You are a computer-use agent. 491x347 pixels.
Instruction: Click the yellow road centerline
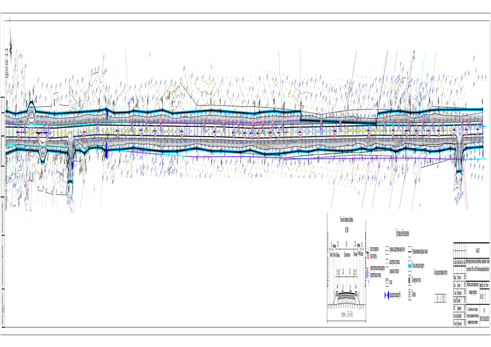point(163,131)
